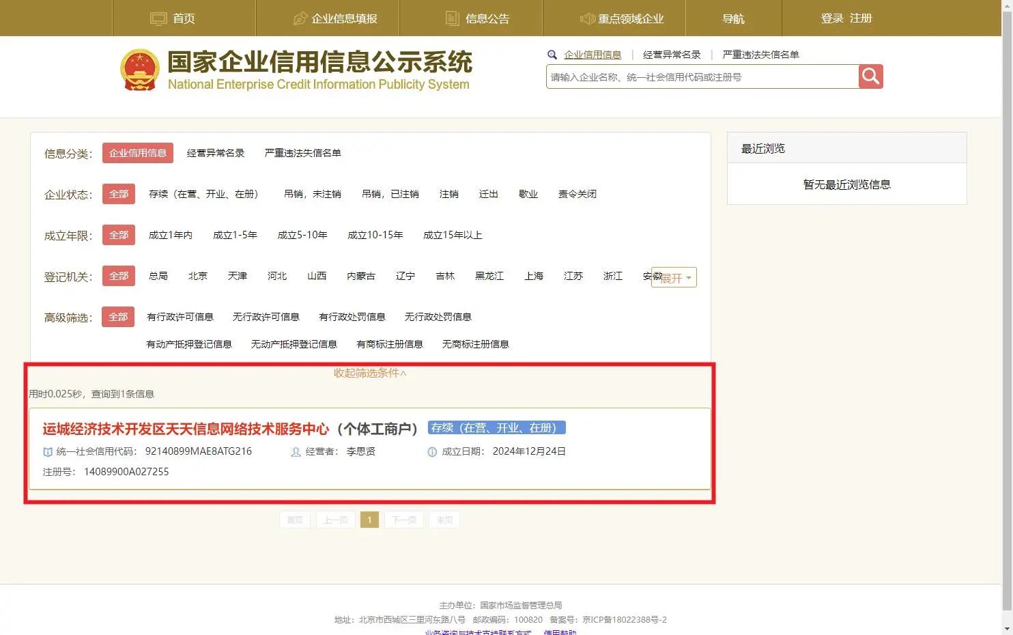Click the edit icon beside 企业信息填报

(x=300, y=18)
